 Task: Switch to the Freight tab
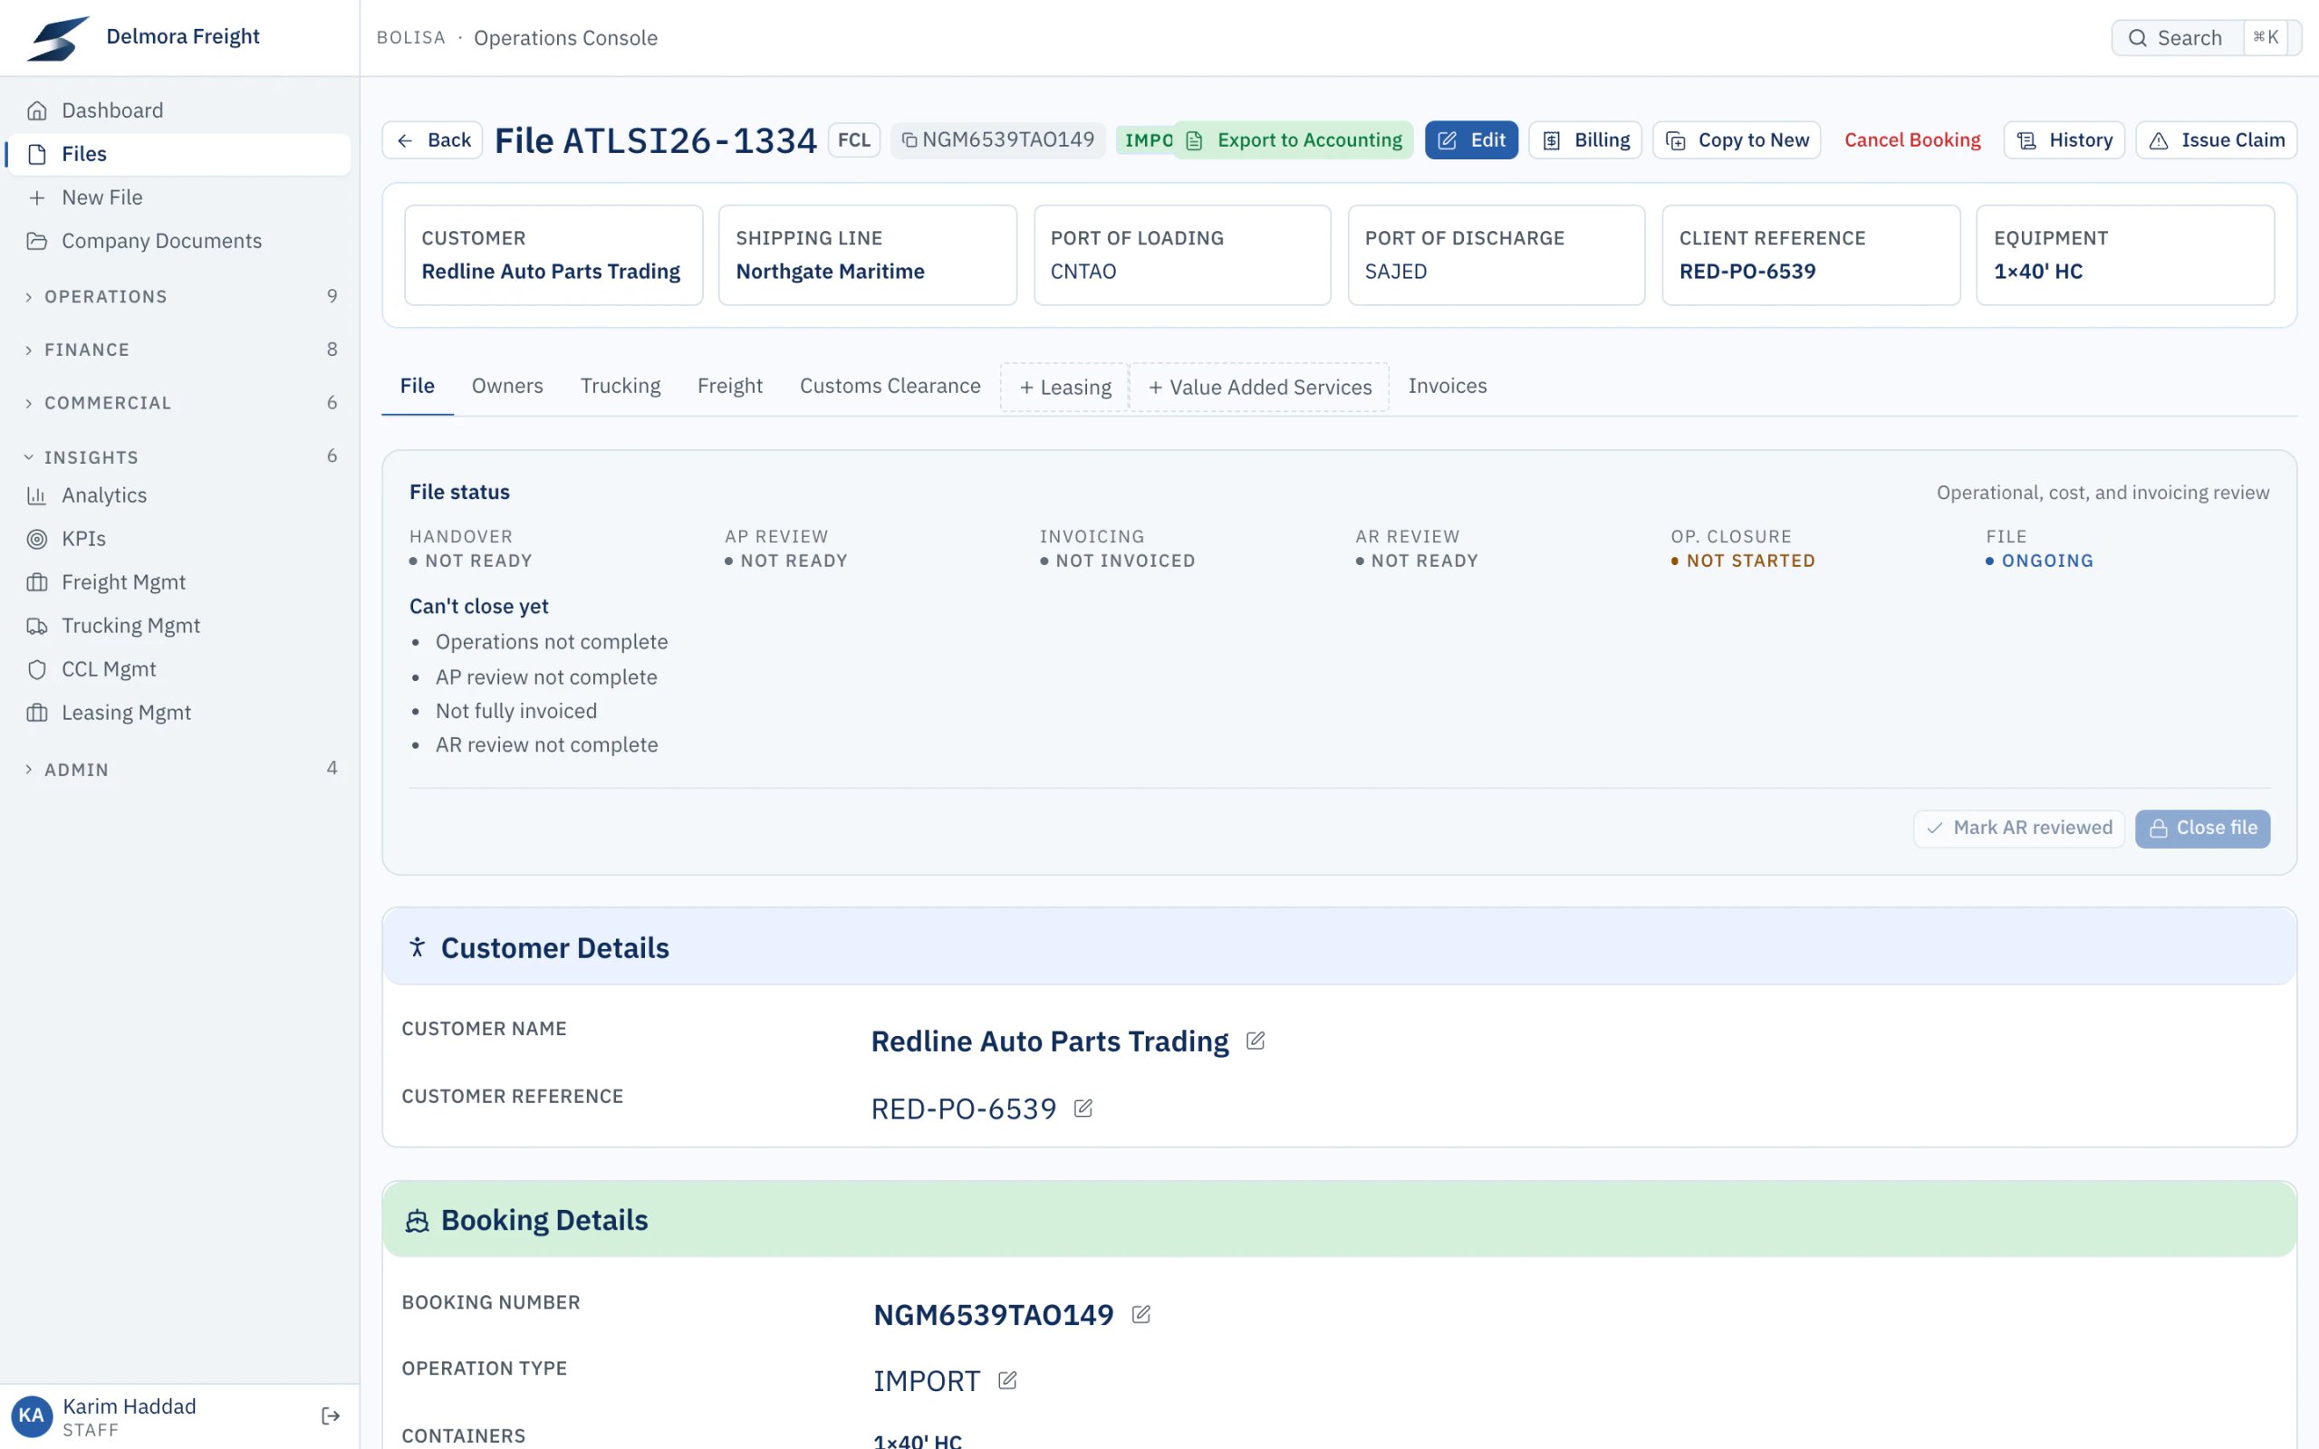(729, 386)
